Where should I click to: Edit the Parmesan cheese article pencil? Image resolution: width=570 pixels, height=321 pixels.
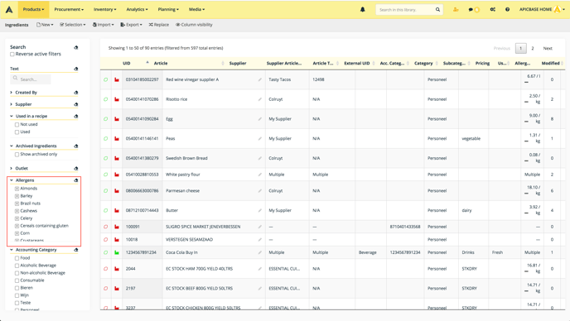click(x=260, y=190)
